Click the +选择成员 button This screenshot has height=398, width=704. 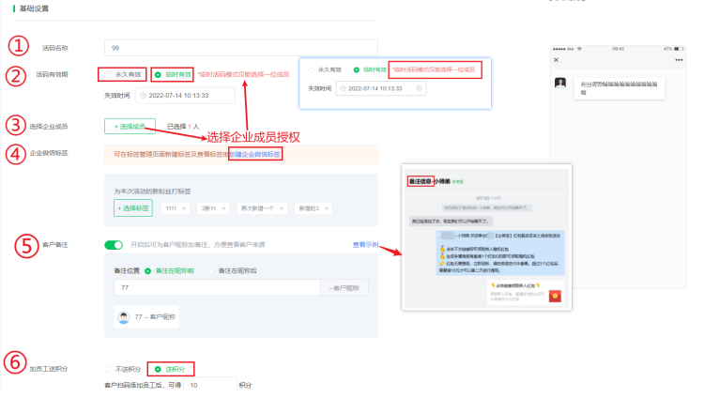pos(130,126)
